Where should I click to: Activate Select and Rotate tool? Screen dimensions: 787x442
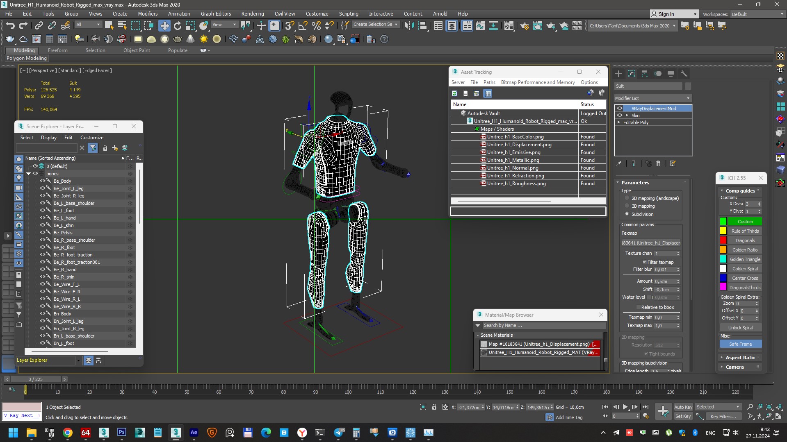pos(178,25)
